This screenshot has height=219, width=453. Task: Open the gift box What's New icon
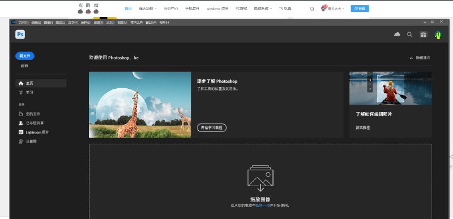tap(423, 35)
